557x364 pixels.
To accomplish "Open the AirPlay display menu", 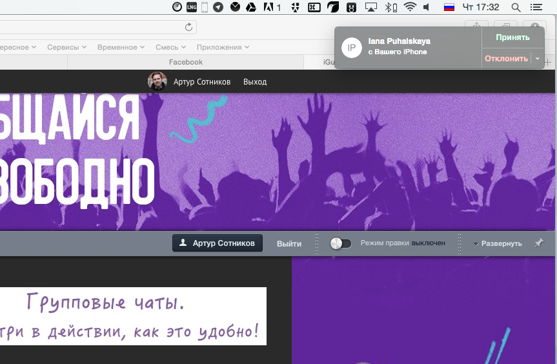I will point(370,7).
